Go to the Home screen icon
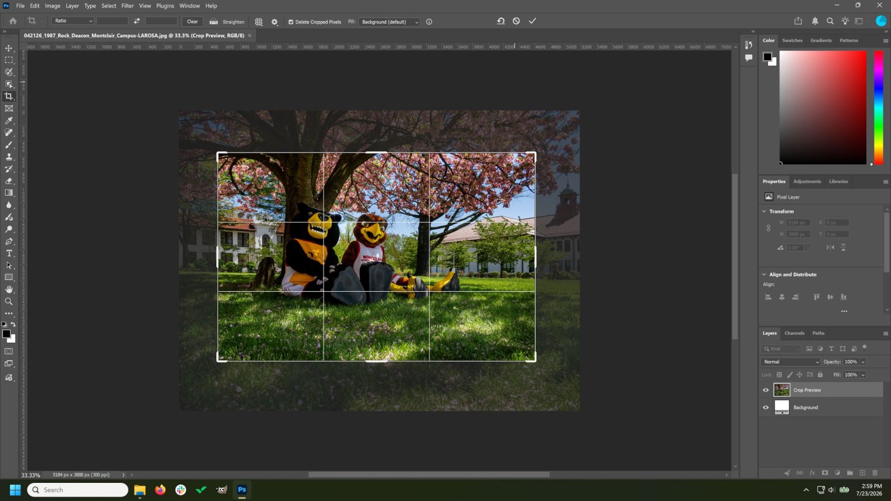The width and height of the screenshot is (891, 501). point(13,21)
